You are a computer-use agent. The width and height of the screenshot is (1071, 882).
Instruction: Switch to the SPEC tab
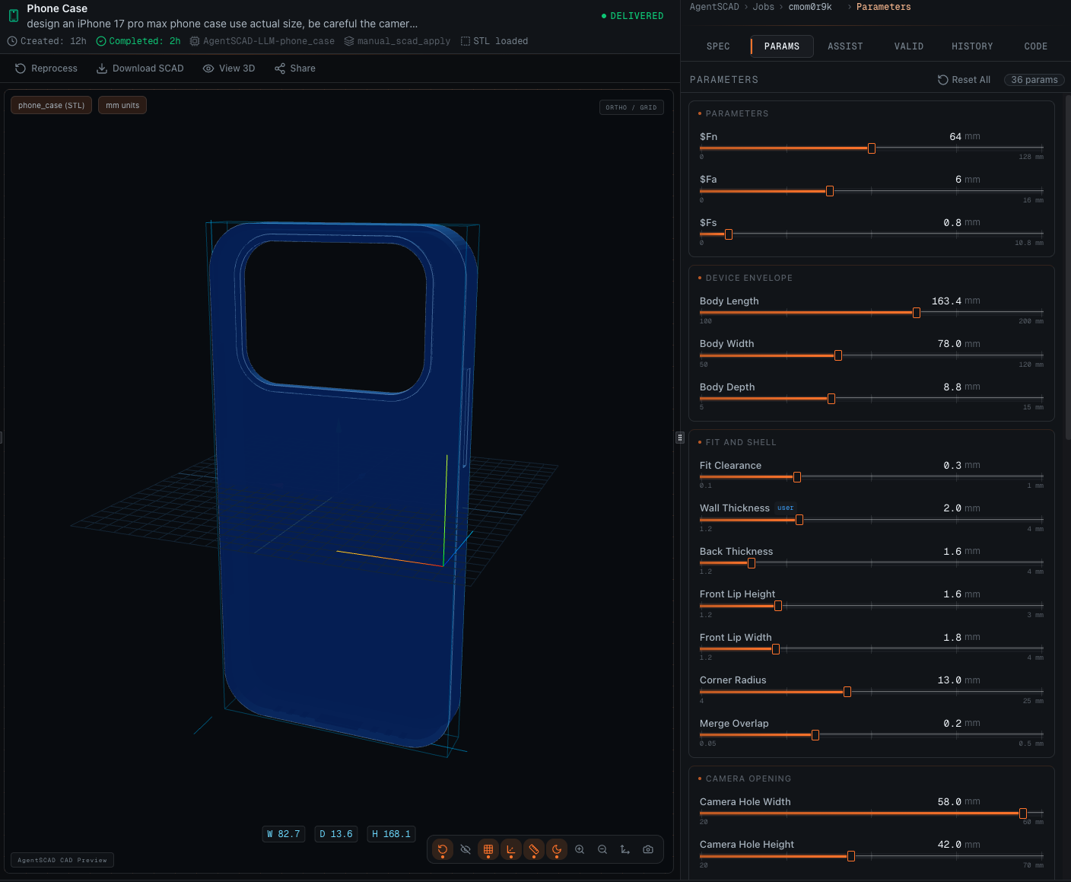click(718, 46)
